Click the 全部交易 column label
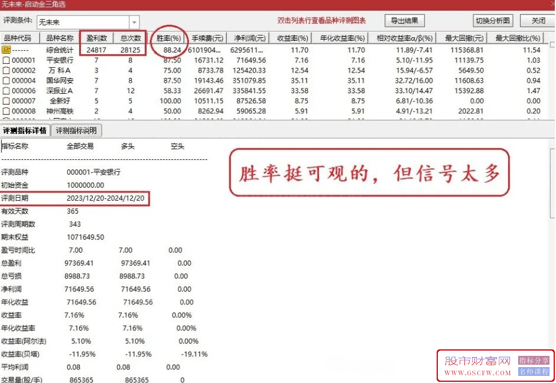Screen dimensions: 556x383 click(80, 146)
